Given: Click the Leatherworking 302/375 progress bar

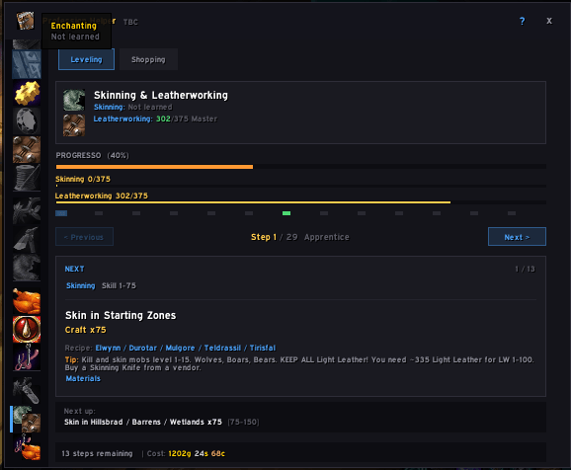Looking at the screenshot, I should [x=300, y=202].
